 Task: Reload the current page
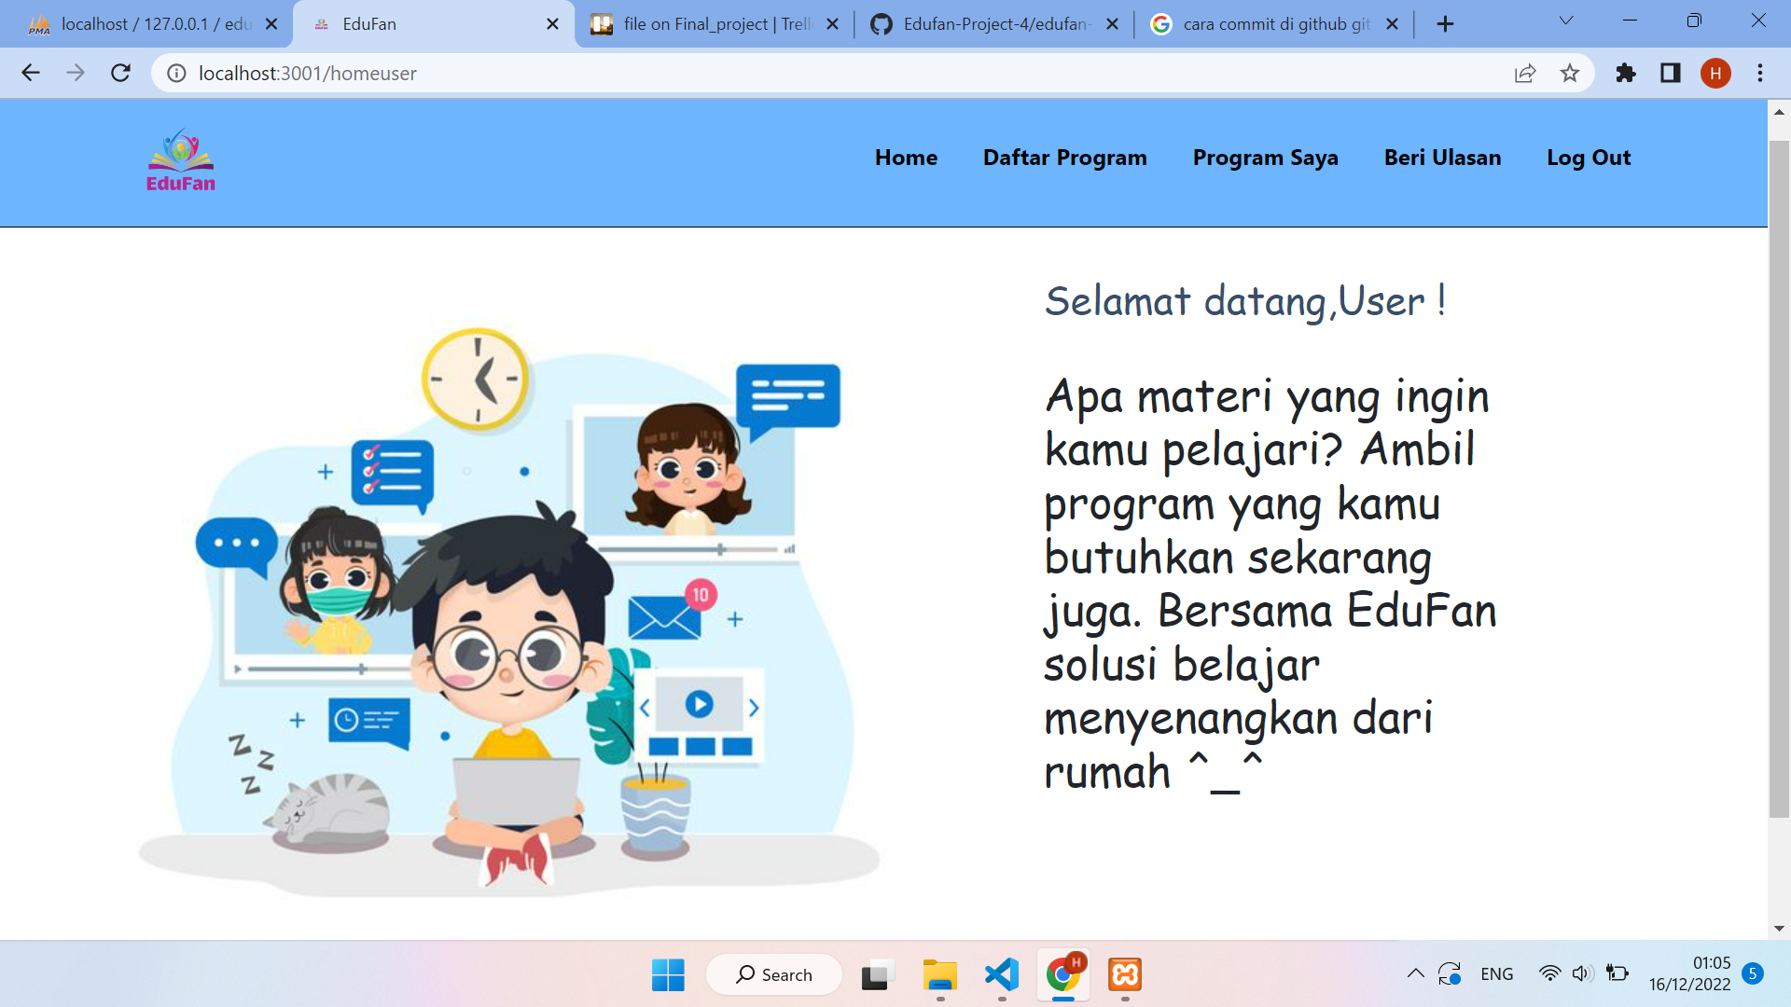point(119,73)
